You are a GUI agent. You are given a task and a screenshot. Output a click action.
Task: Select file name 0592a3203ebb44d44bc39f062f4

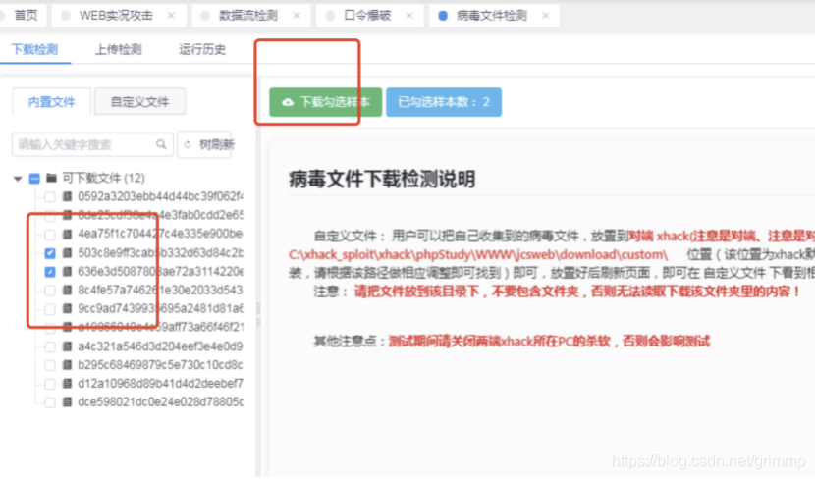point(160,196)
